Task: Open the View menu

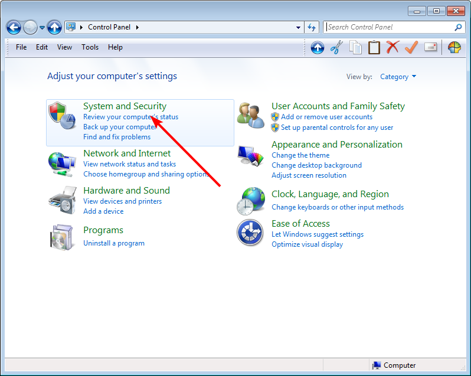Action: [x=64, y=47]
